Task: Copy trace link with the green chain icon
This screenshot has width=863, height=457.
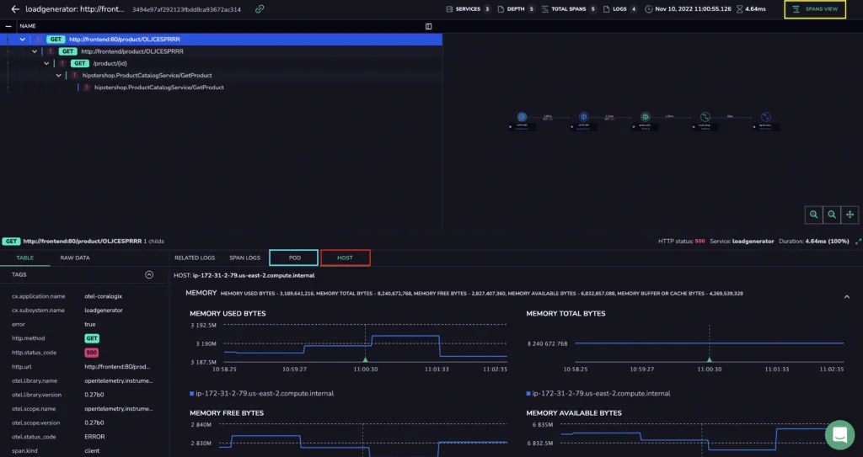Action: 260,8
